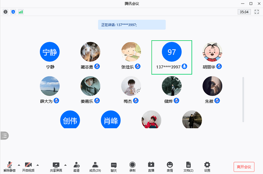The width and height of the screenshot is (263, 174).
Task: Start recording with 录制 button
Action: point(132,167)
